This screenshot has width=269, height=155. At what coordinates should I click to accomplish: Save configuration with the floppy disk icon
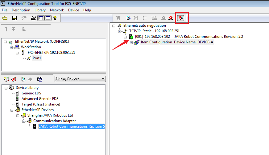coord(14,18)
